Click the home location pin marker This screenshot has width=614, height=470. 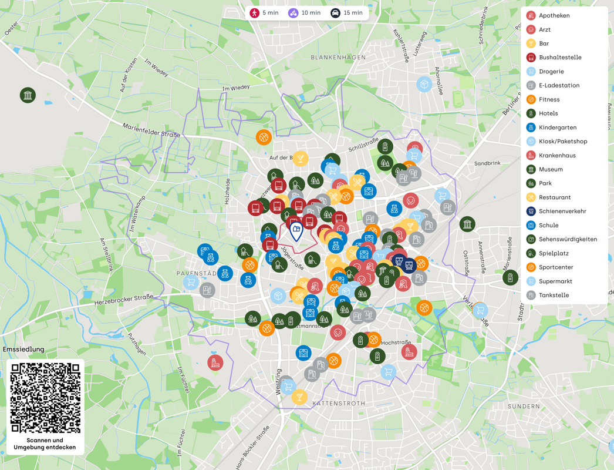coord(296,230)
